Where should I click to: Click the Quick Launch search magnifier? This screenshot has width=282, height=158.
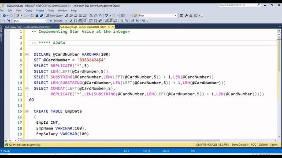tap(259, 5)
